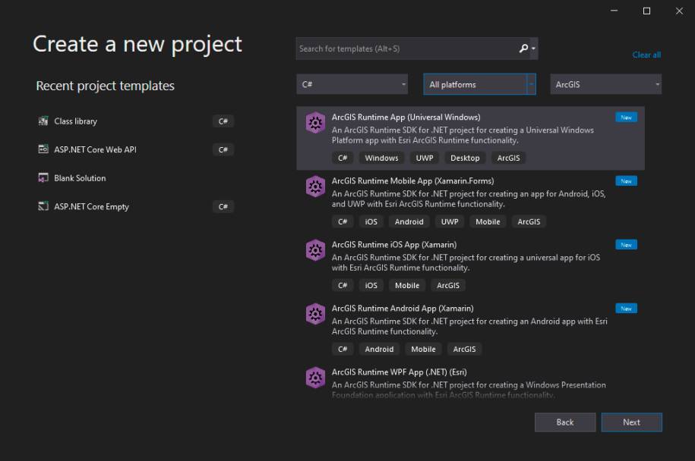Click ArcGIS Runtime WPF App icon

click(315, 378)
